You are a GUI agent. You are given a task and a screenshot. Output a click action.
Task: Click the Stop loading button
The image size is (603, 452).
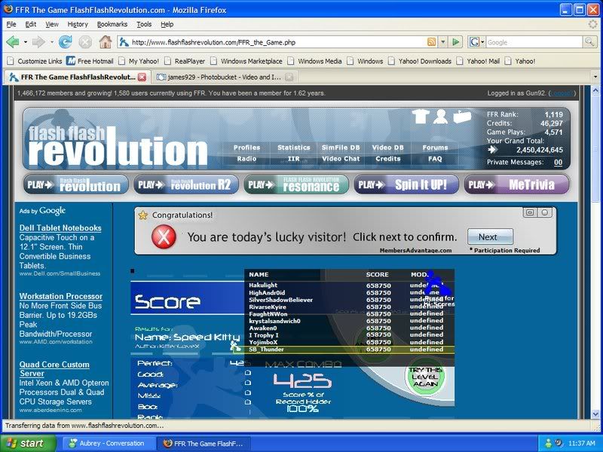(85, 42)
